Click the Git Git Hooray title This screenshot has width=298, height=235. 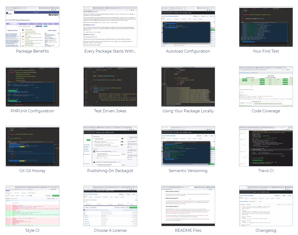pyautogui.click(x=33, y=170)
